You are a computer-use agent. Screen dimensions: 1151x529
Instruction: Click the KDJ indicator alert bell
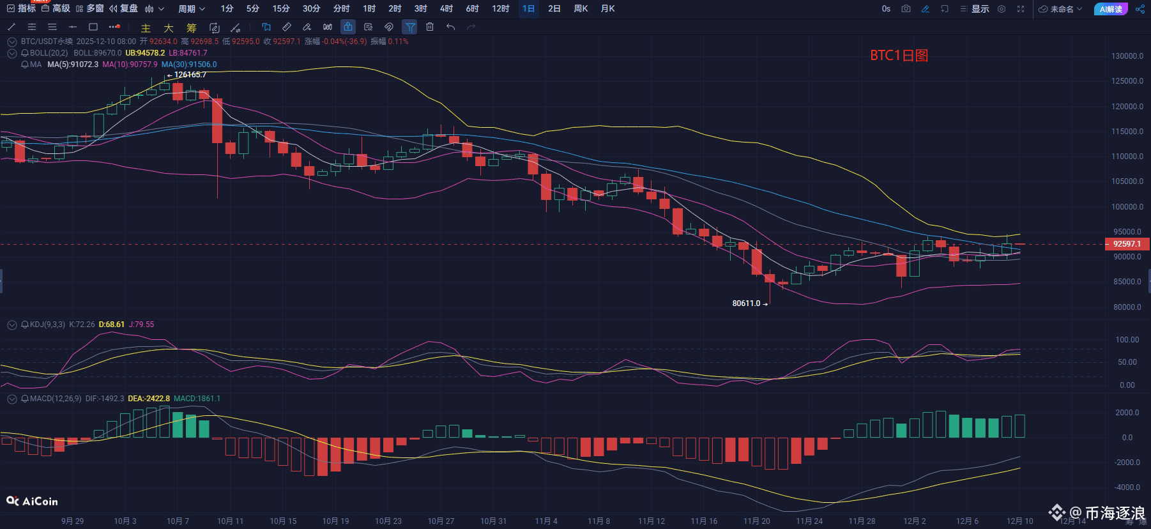click(26, 325)
